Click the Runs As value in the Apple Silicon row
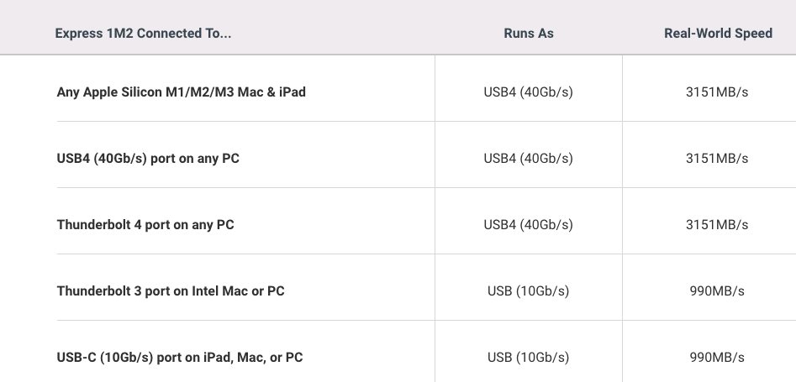 coord(528,92)
